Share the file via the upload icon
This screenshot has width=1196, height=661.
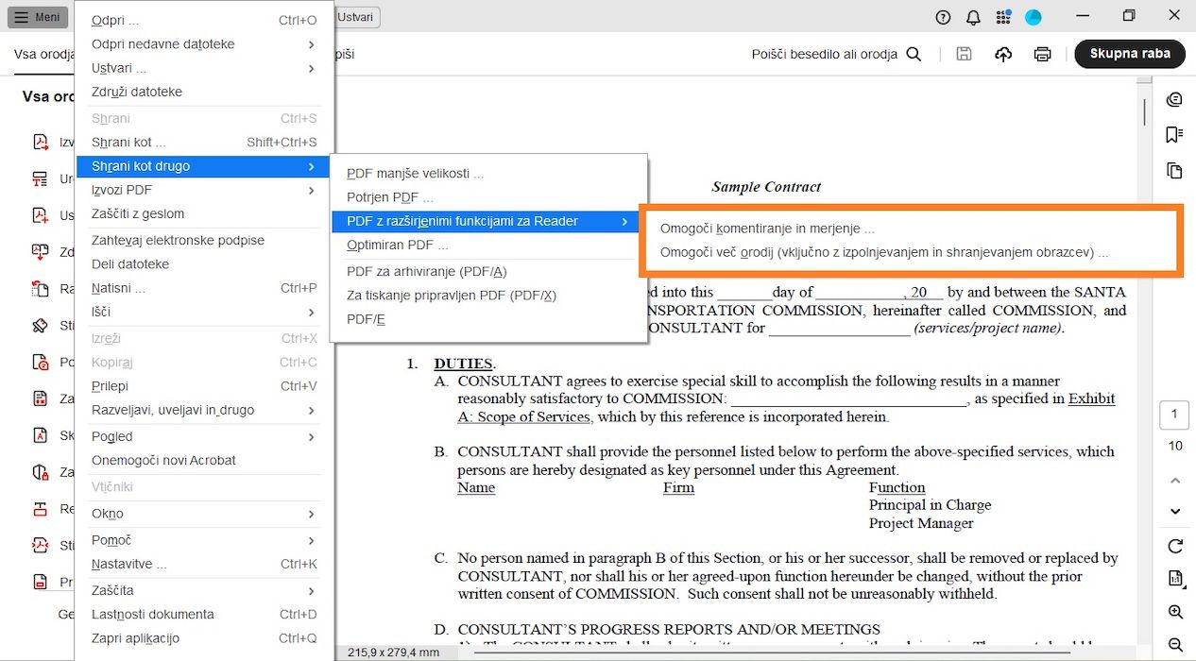(1002, 54)
